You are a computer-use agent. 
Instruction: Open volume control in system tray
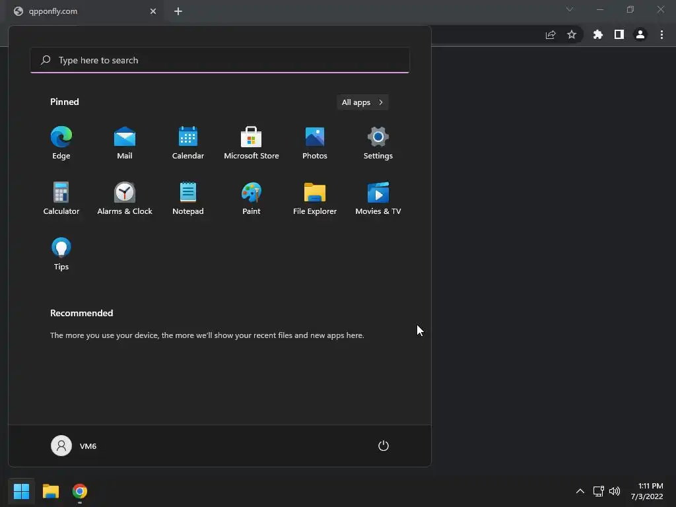(615, 491)
